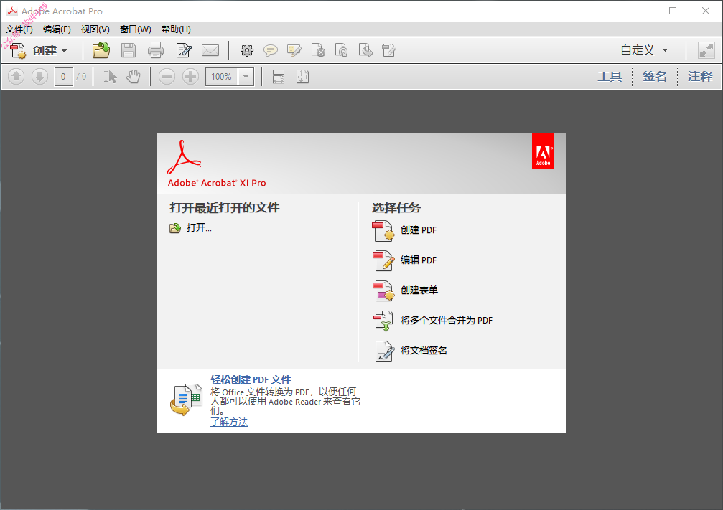Screen dimensions: 723x510
Task: Click the zoom out minus icon
Action: click(167, 77)
